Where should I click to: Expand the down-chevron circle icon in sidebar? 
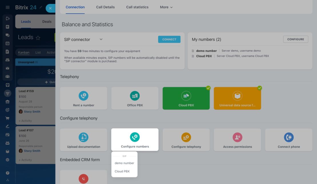click(7, 160)
